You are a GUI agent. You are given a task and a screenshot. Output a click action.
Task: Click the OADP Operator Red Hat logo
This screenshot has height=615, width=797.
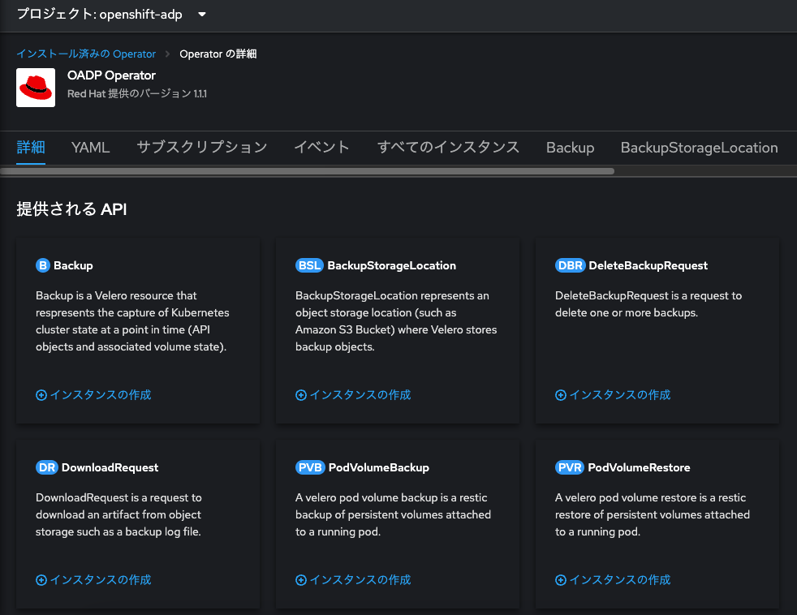click(36, 86)
